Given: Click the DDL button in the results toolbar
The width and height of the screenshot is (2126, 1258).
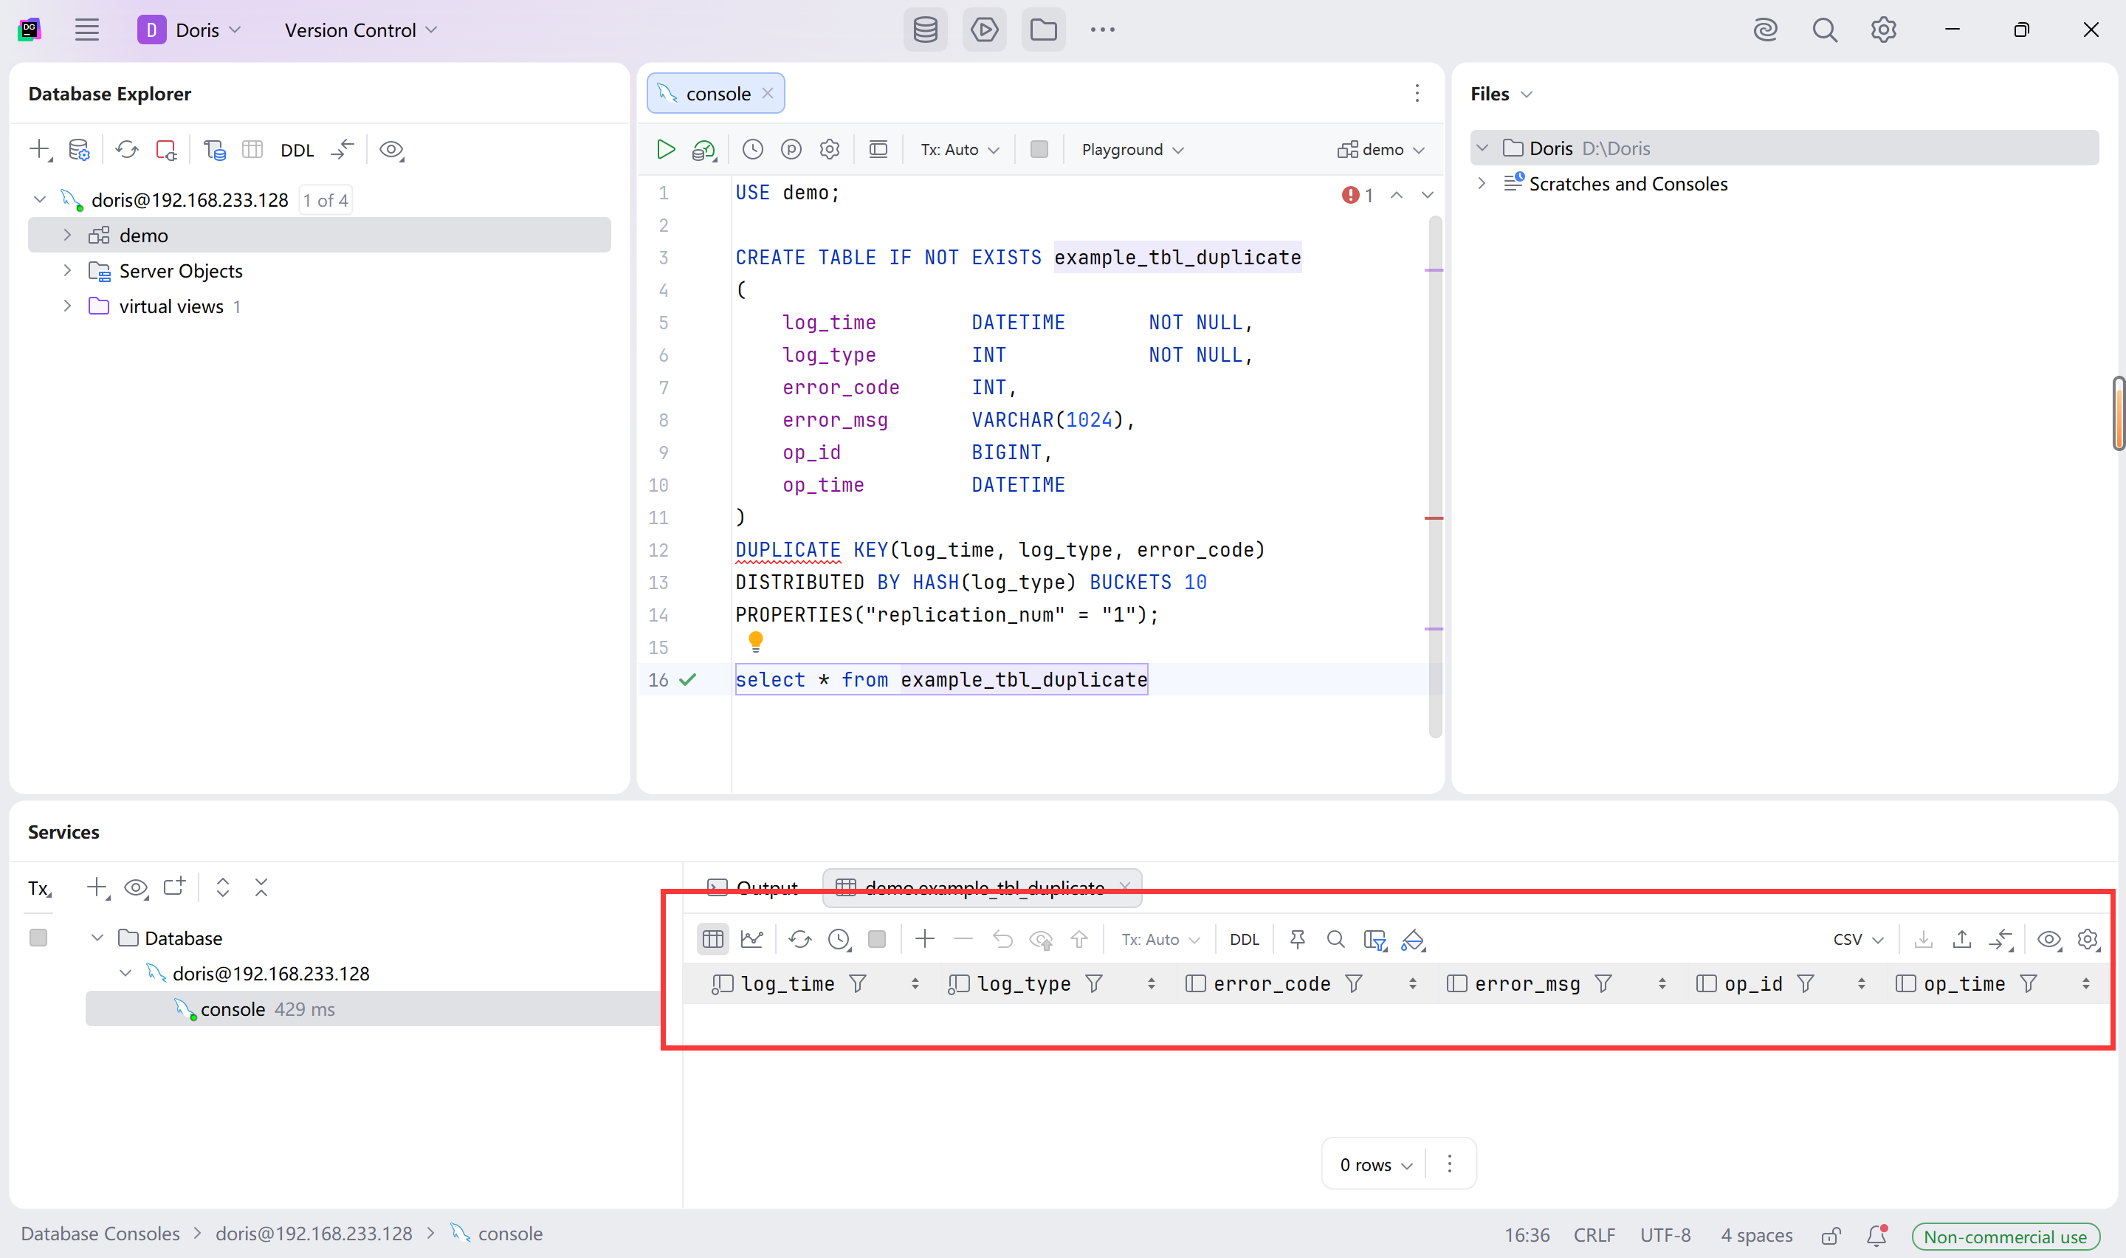Looking at the screenshot, I should 1244,939.
